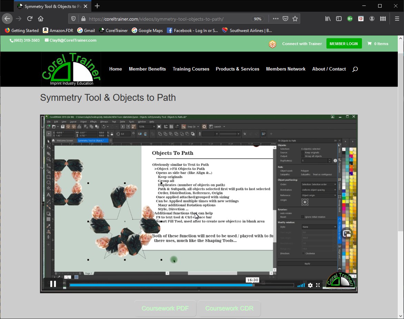Open Gmail bookmark
The image size is (404, 319).
pos(86,30)
